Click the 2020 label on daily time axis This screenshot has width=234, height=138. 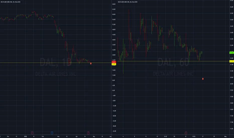[25, 136]
